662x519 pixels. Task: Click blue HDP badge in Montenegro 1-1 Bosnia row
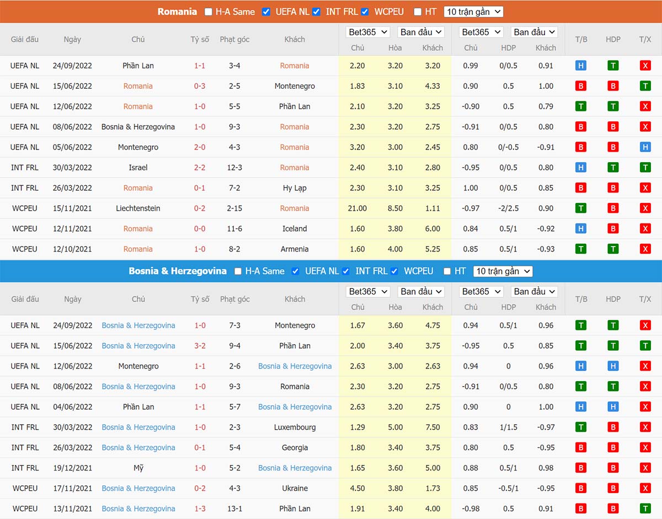coord(613,366)
